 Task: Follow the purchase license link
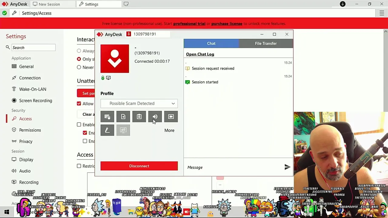[x=227, y=24]
